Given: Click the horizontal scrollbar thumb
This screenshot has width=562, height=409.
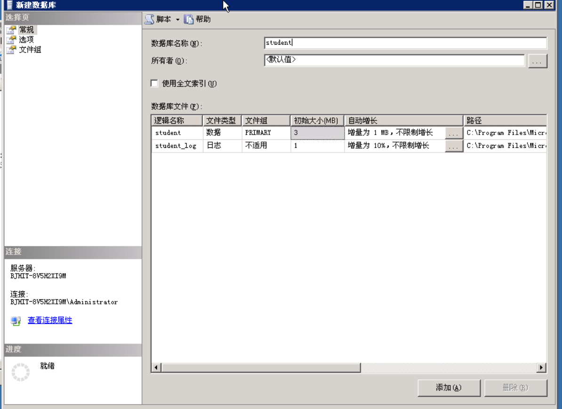Looking at the screenshot, I should [x=261, y=368].
